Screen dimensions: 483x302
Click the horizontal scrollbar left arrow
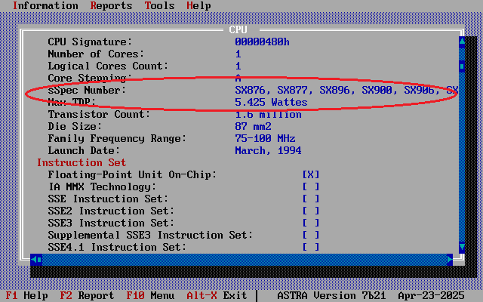click(33, 260)
